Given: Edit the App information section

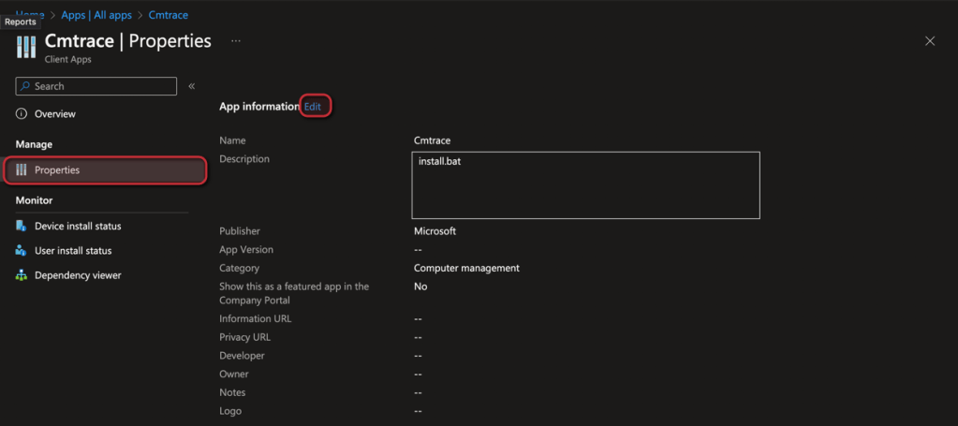Looking at the screenshot, I should click(313, 107).
